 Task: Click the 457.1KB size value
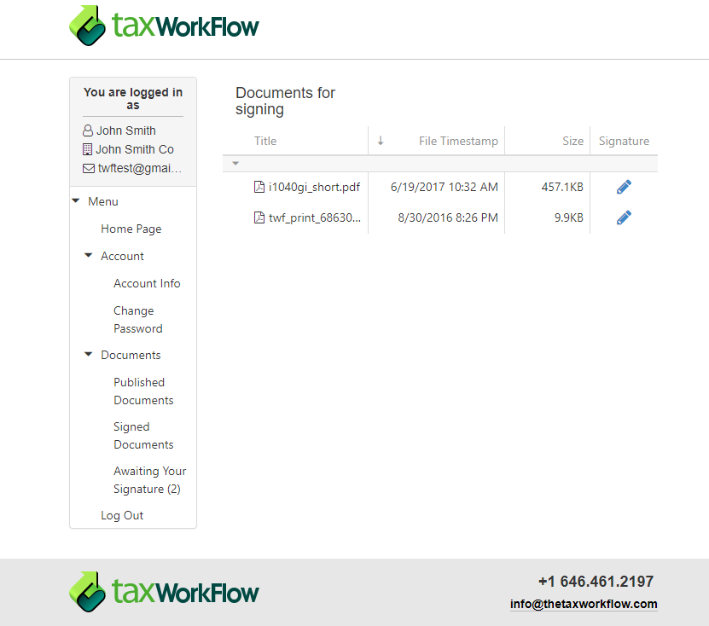pos(562,187)
